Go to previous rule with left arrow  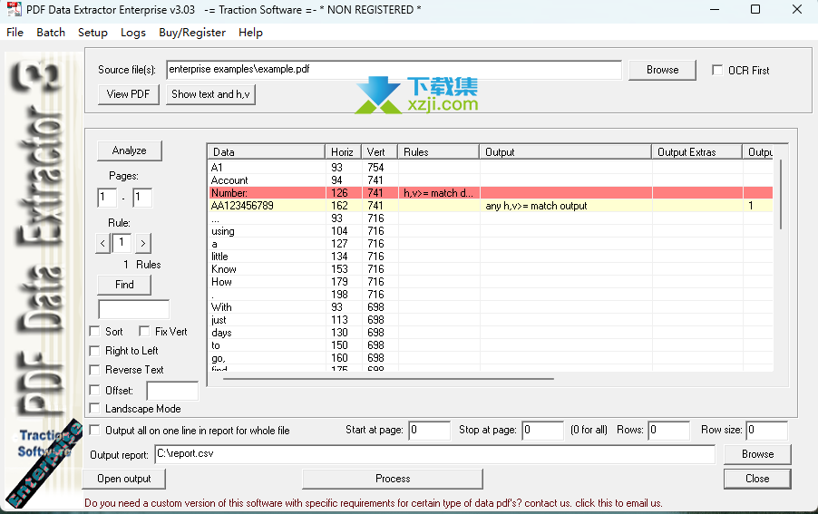click(x=102, y=244)
